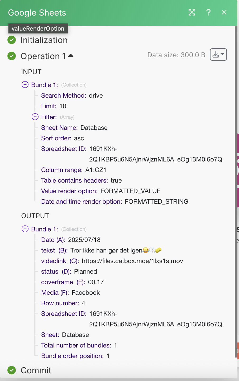
Task: Expand the Filter array
Action: coord(35,117)
